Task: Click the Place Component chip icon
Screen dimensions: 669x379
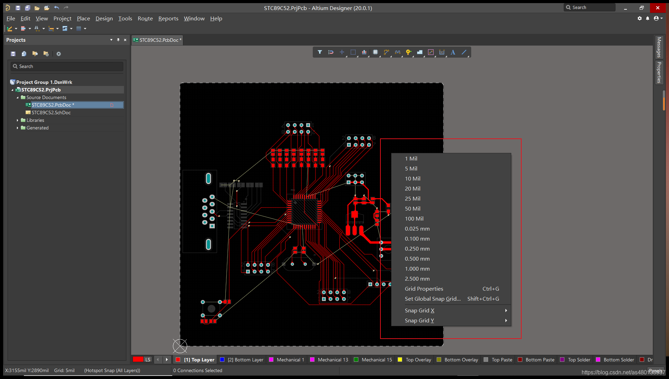Action: click(x=375, y=52)
